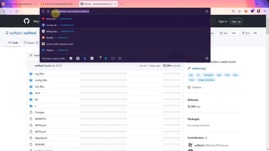The width and height of the screenshot is (269, 151).
Task: Open the META.json file
Action: pos(40,125)
